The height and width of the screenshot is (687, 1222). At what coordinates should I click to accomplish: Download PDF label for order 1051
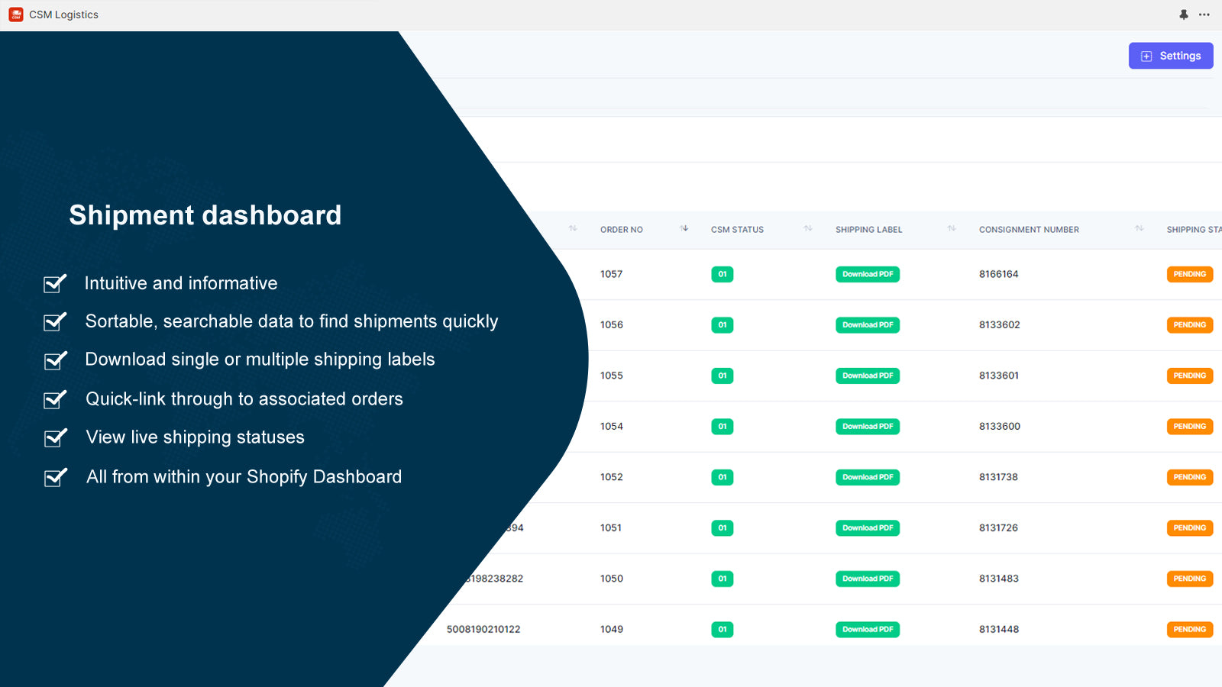click(868, 528)
